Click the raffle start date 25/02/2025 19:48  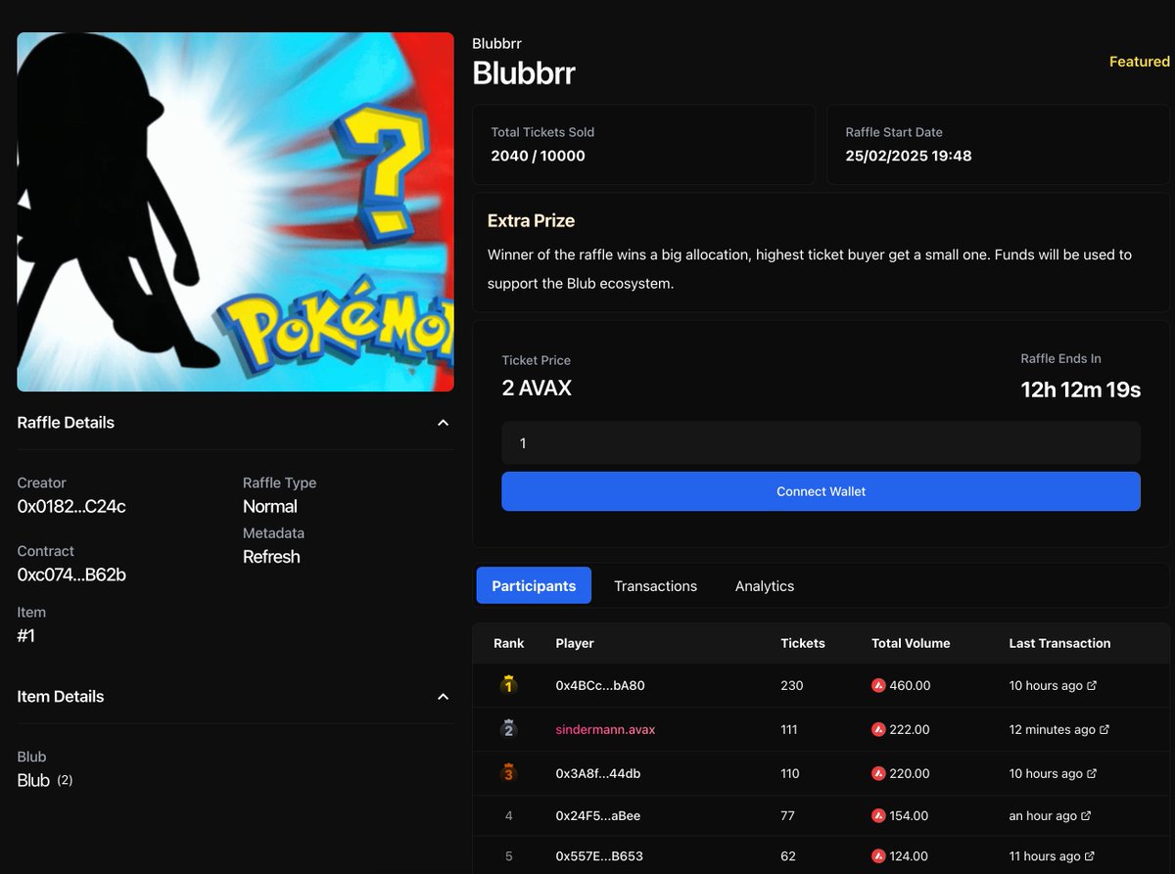(909, 156)
